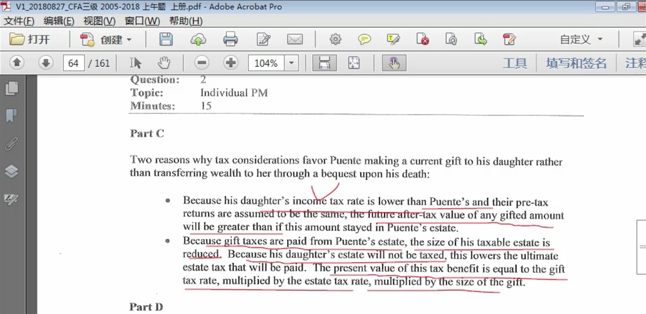The image size is (646, 314).
Task: Toggle scrolling page display mode
Action: click(x=324, y=63)
